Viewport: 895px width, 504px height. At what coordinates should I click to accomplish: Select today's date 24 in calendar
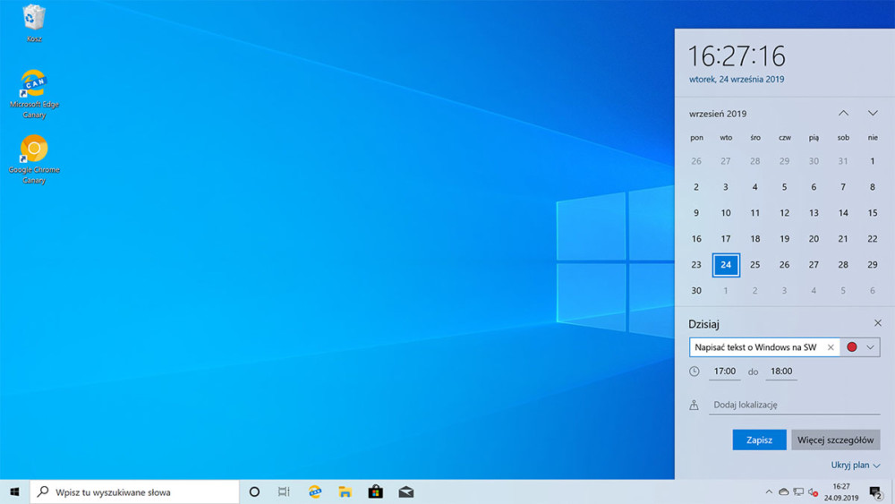tap(726, 265)
